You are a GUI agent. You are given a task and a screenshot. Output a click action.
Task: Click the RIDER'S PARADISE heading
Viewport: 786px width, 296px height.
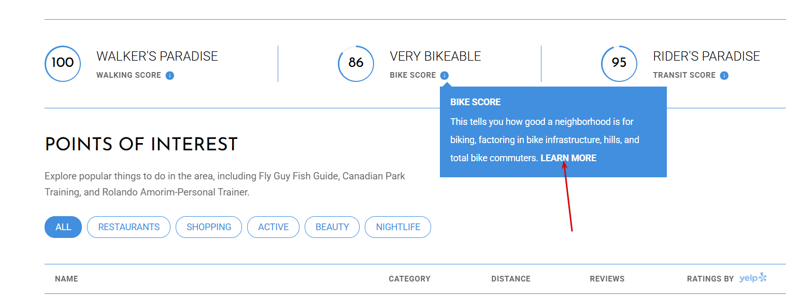[x=706, y=56]
